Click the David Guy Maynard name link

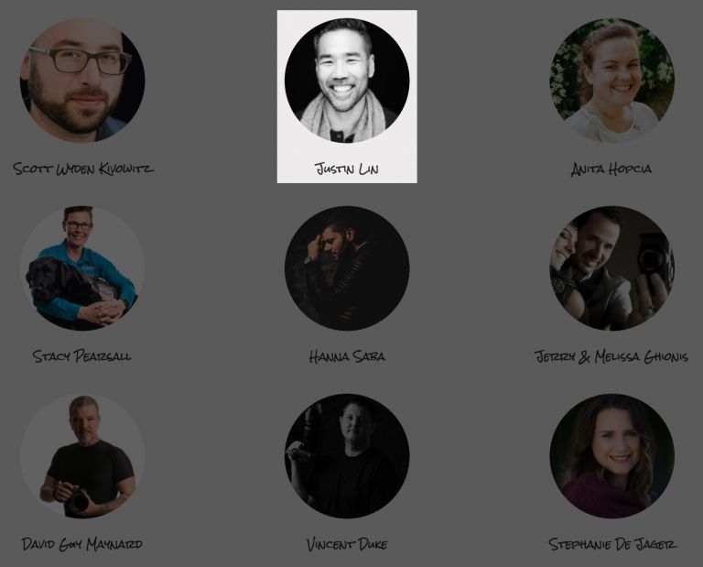[82, 544]
